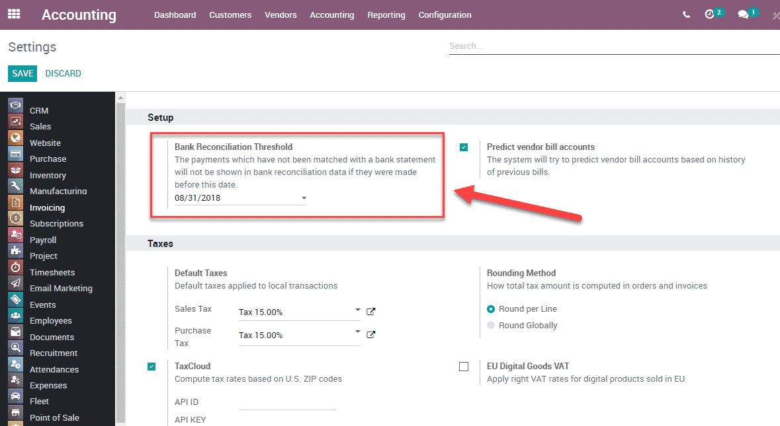Open the apps grid menu icon
This screenshot has width=780, height=426.
(14, 14)
